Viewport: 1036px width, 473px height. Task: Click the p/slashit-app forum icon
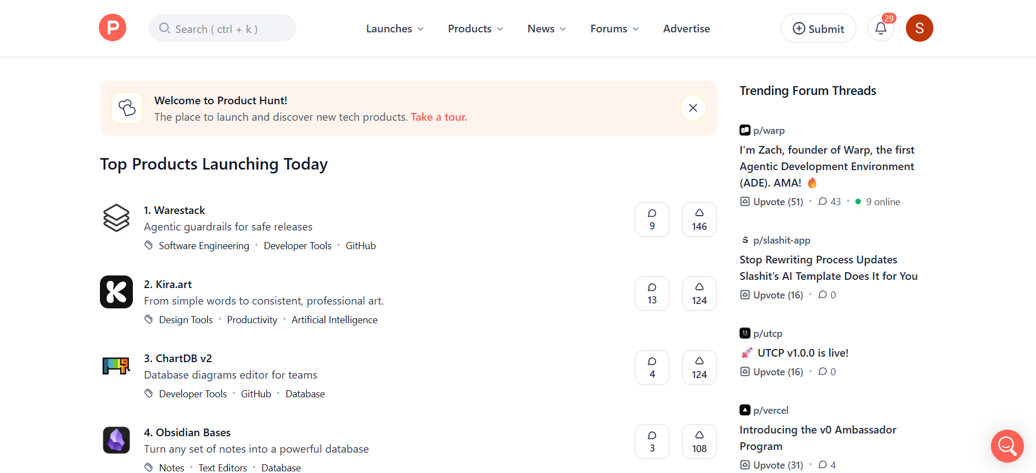coord(744,240)
